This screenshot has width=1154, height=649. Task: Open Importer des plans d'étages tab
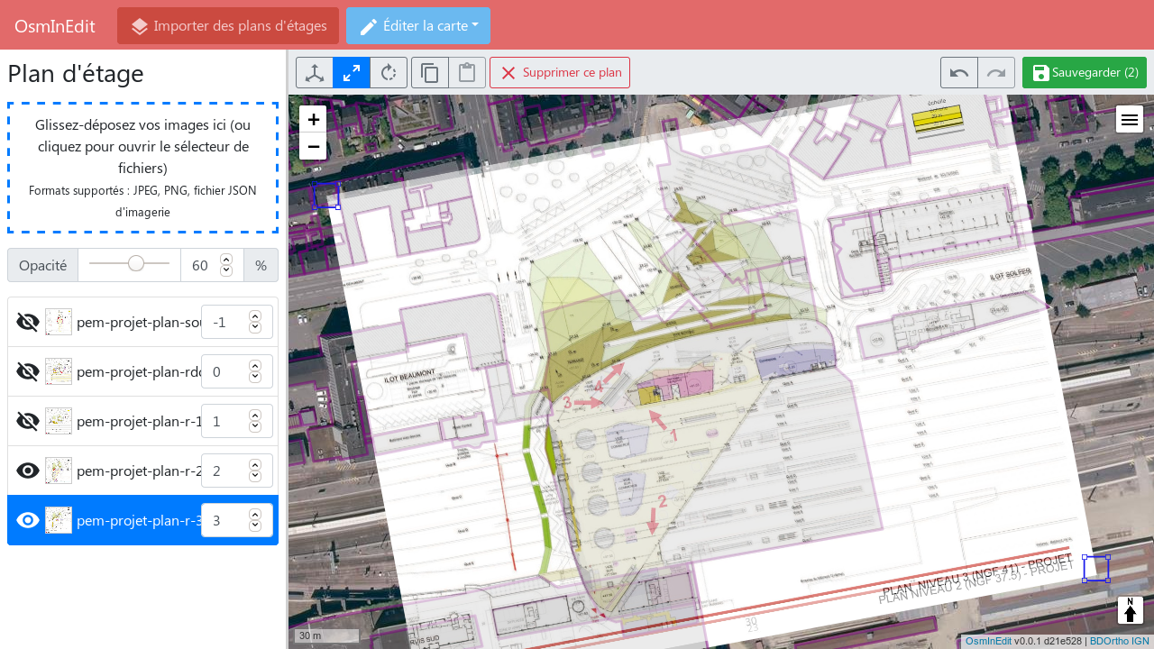[x=228, y=26]
